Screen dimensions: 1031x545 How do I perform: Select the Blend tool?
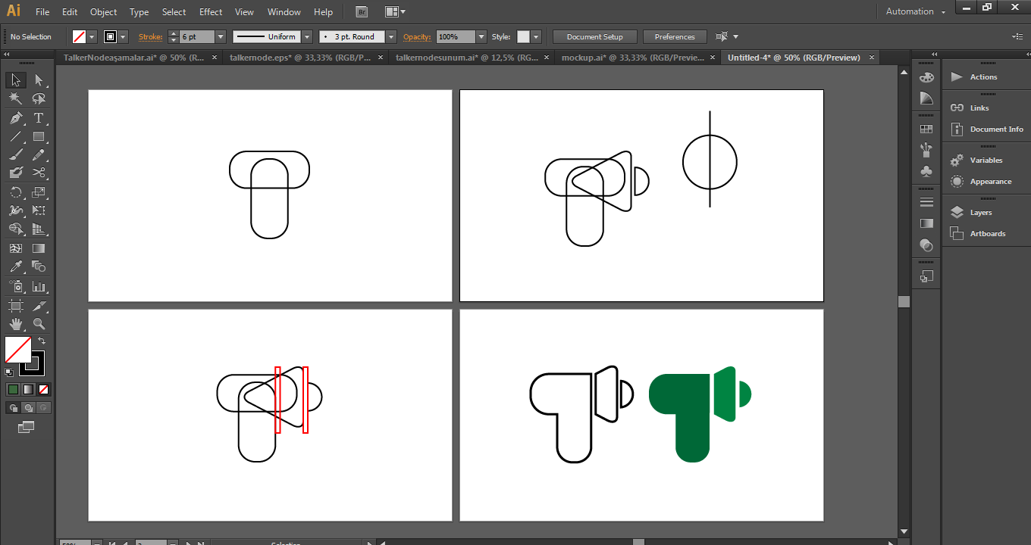click(x=39, y=266)
